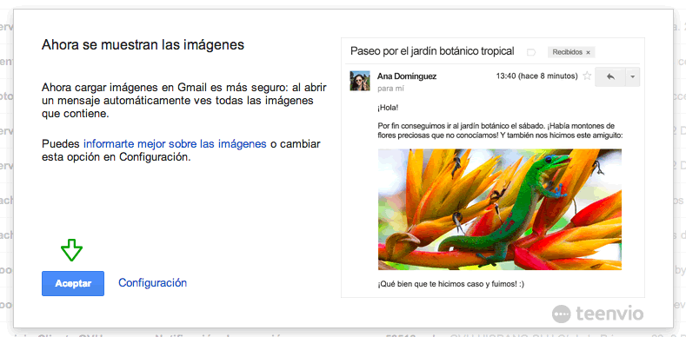Open the gecko on flowers image
The image size is (686, 337).
[500, 209]
